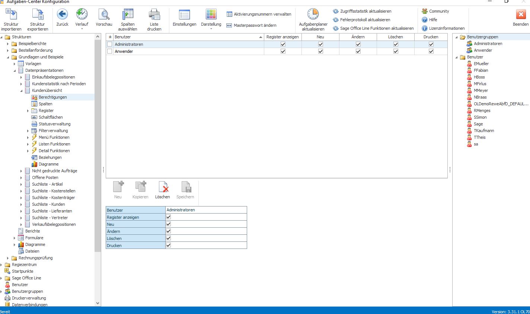Viewport: 530px width, 314px height.
Task: Sort by the Benutzer column header
Action: [188, 37]
